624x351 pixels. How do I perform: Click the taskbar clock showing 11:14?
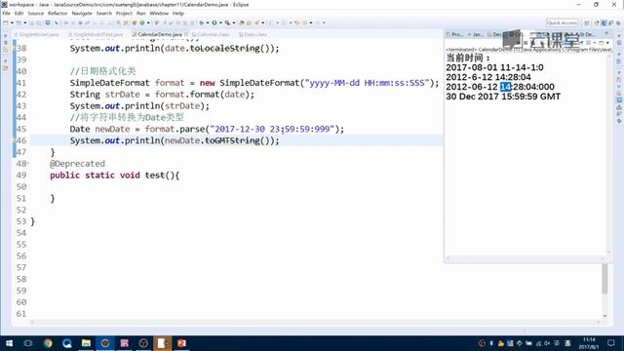click(x=589, y=343)
